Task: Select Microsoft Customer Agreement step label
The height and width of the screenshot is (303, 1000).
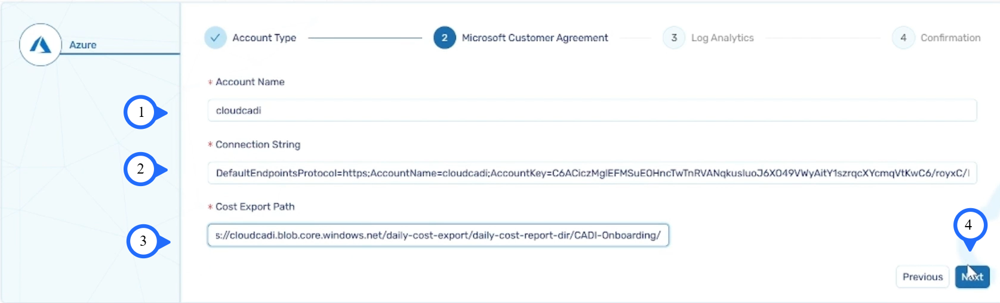Action: [x=534, y=38]
